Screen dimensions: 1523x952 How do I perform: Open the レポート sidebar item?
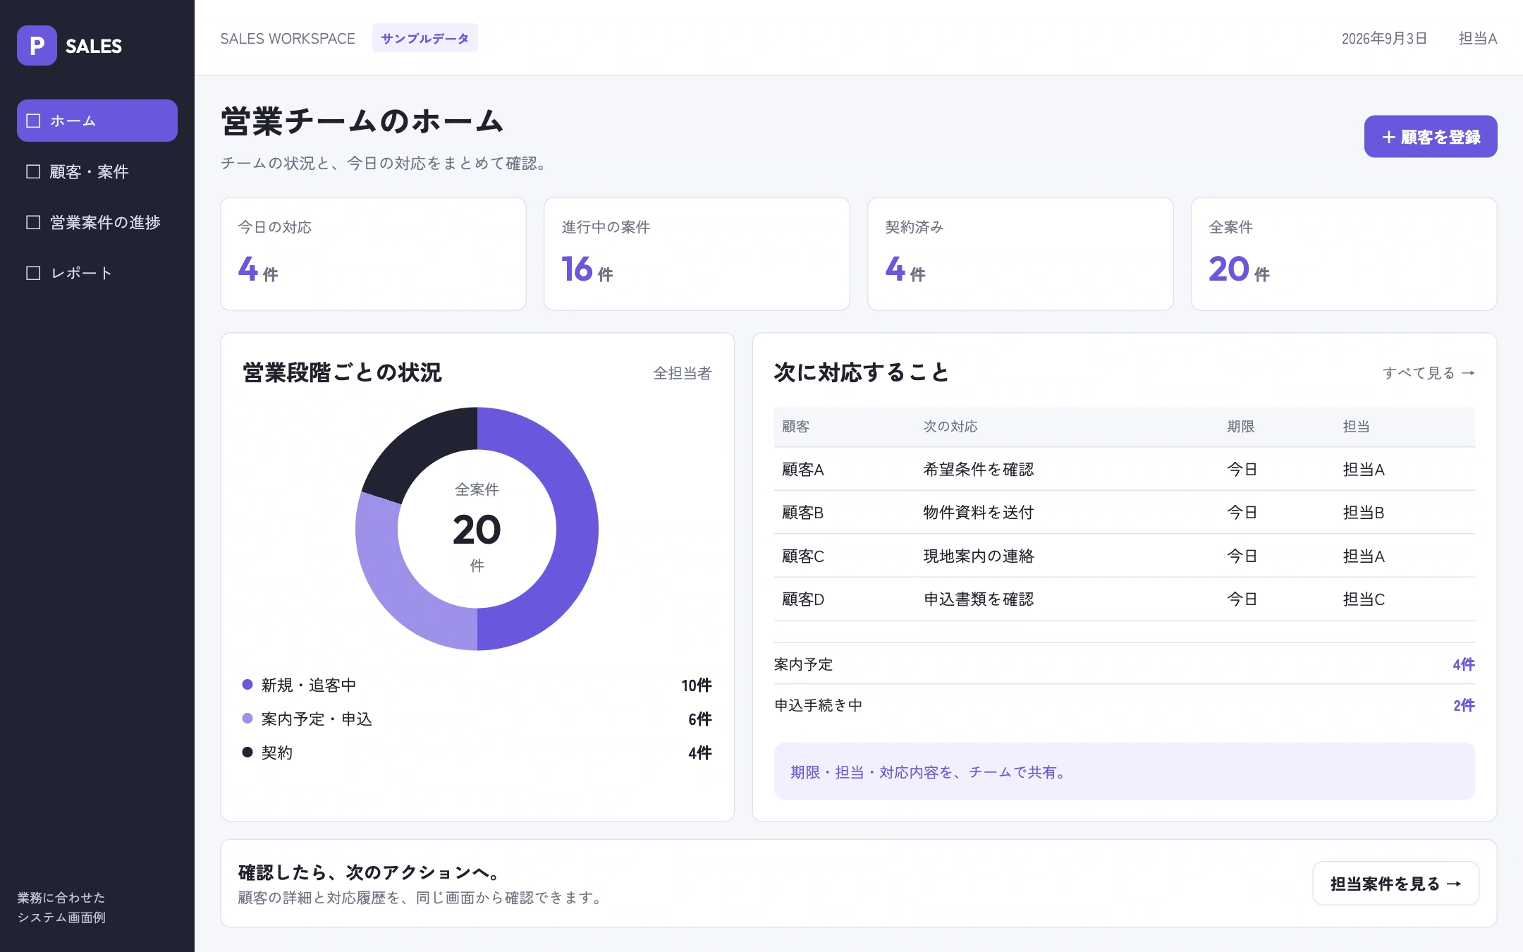97,273
